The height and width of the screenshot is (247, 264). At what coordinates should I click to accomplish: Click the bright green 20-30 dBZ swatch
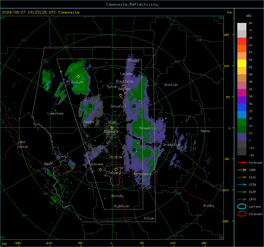coord(242,122)
